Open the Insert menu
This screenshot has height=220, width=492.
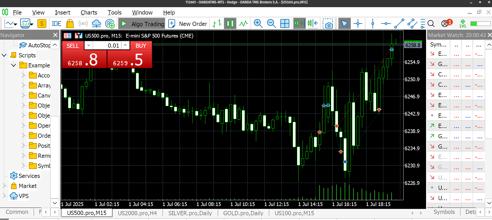63,12
